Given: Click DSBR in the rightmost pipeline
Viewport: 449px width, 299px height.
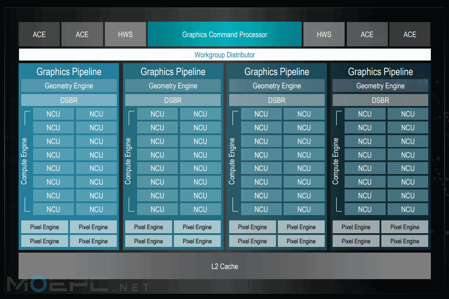Looking at the screenshot, I should coord(380,100).
